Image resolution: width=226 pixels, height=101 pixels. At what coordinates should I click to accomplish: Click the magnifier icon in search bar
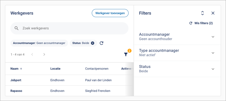point(16,28)
